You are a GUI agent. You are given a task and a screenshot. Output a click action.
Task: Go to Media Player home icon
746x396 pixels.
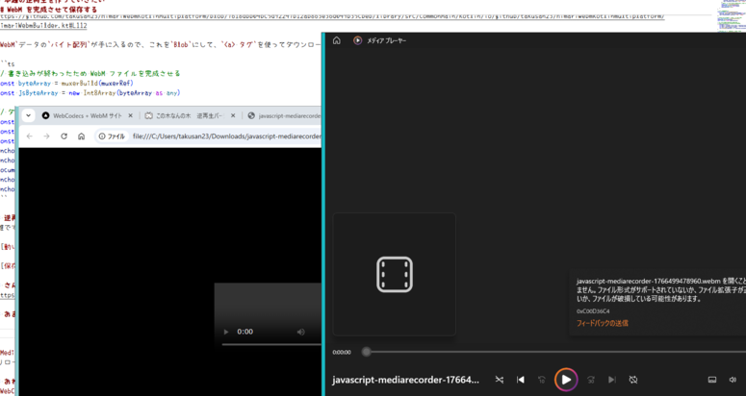coord(336,40)
